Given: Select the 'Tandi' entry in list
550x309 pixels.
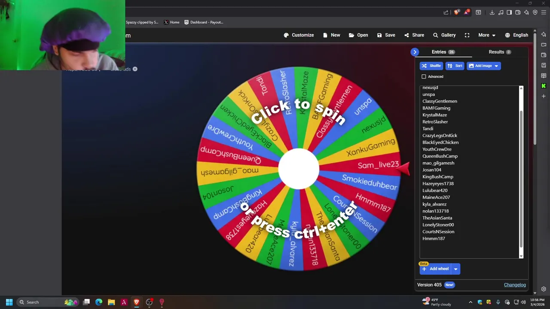Looking at the screenshot, I should pyautogui.click(x=428, y=129).
